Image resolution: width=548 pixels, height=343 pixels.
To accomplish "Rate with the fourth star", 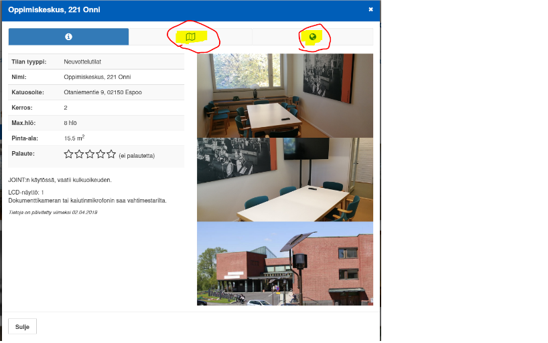I will (101, 154).
